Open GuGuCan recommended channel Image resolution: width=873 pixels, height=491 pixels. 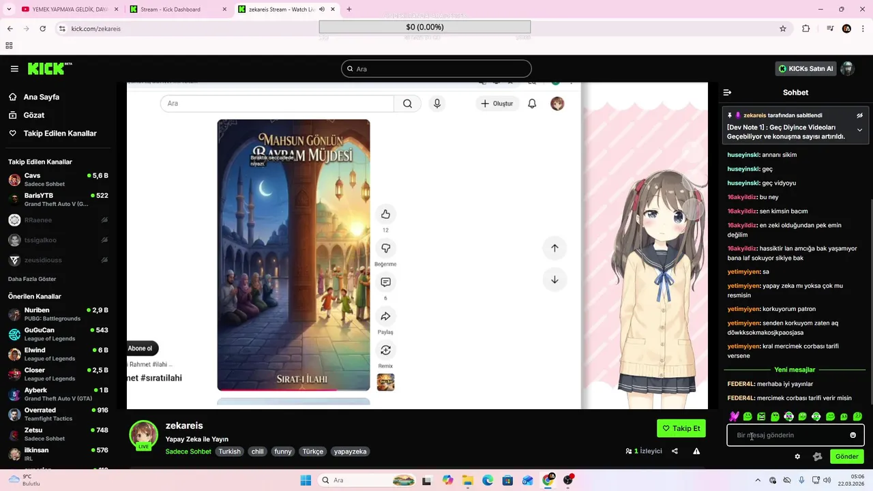coord(58,334)
